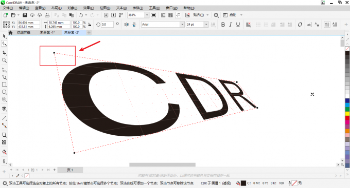Select the Rectangle tool
The height and width of the screenshot is (188, 350).
4,85
